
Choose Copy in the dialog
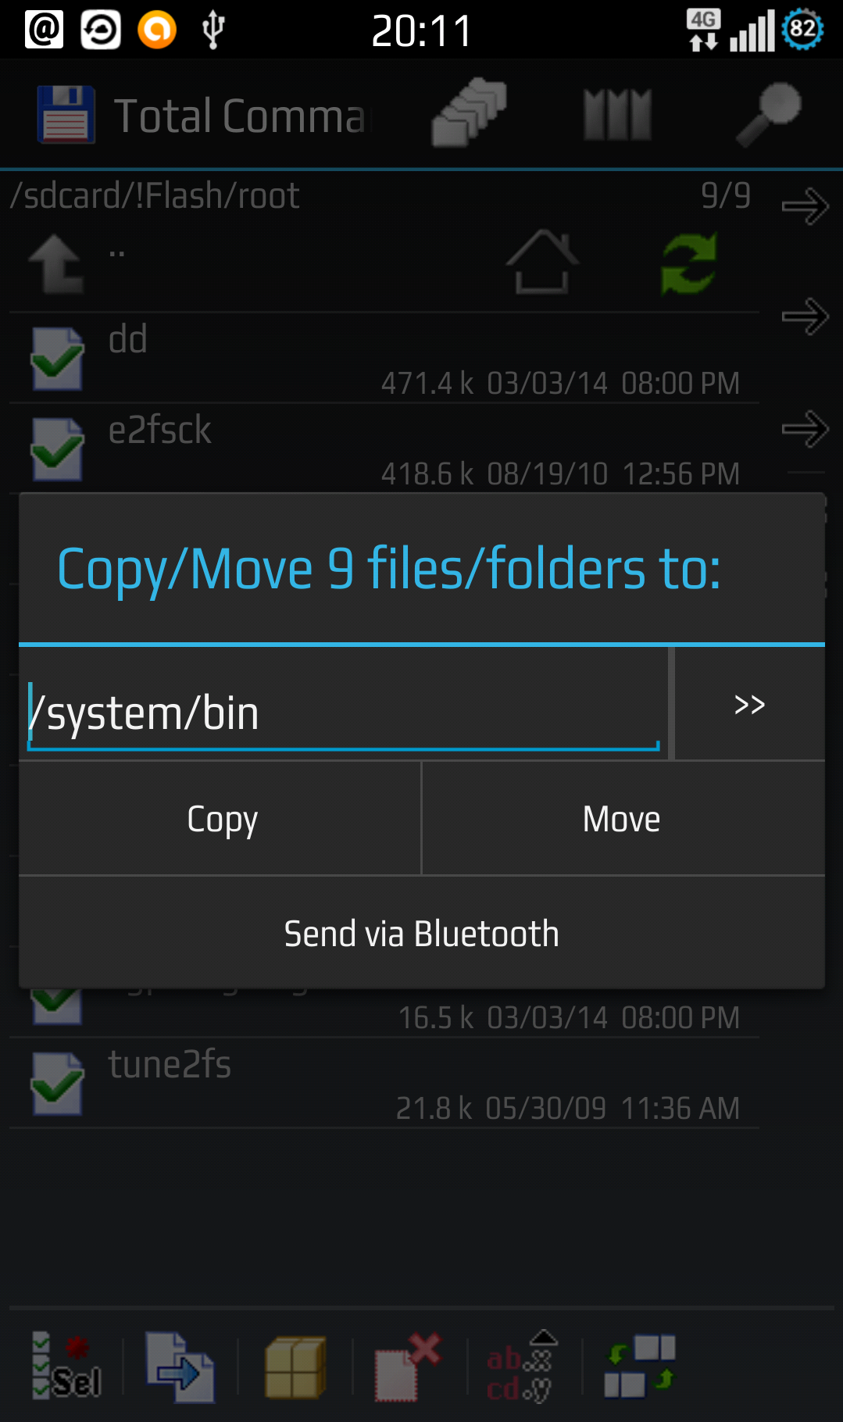click(x=220, y=819)
